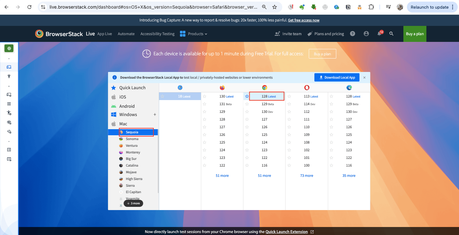459x235 pixels.
Task: Click the outlined Buy a plan button
Action: pyautogui.click(x=322, y=54)
